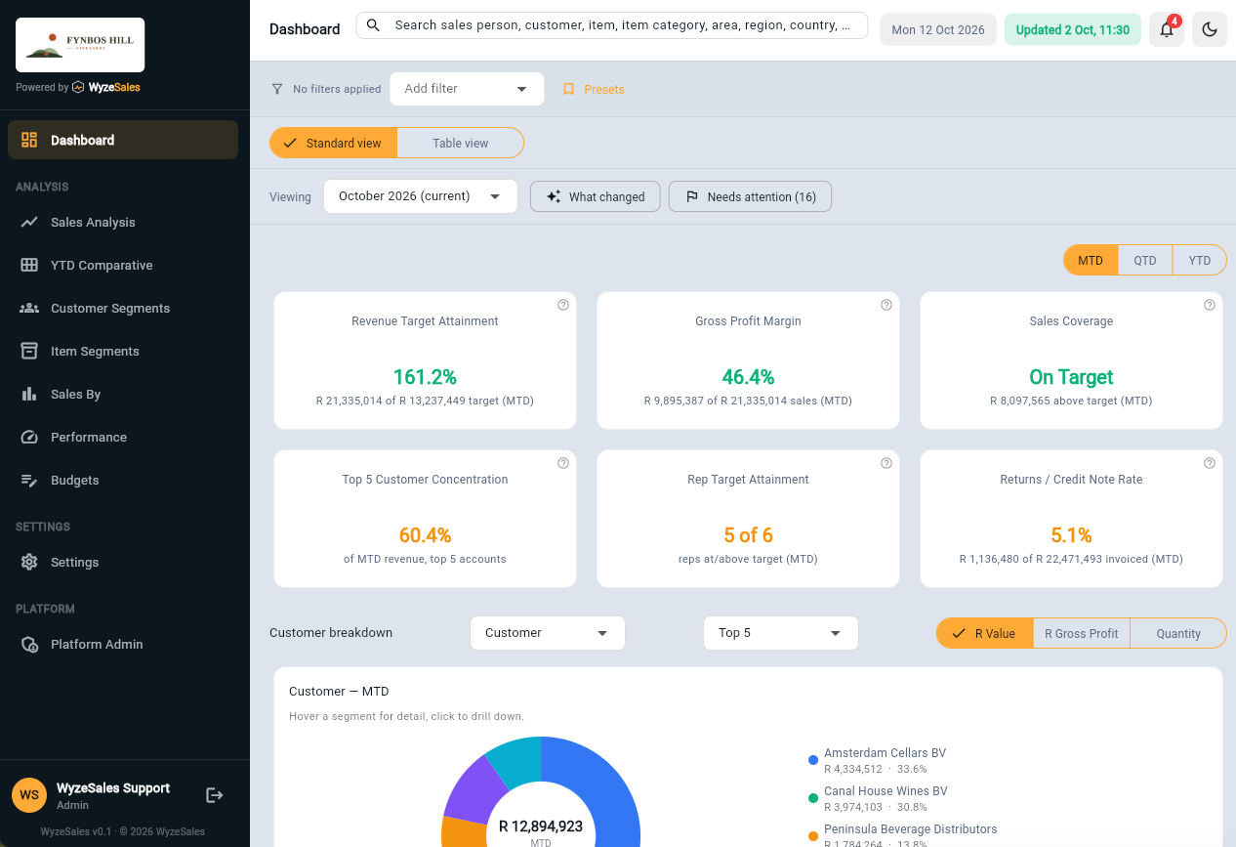Screen dimensions: 1236x847
Task: Click the search magnifier icon
Action: pos(373,25)
